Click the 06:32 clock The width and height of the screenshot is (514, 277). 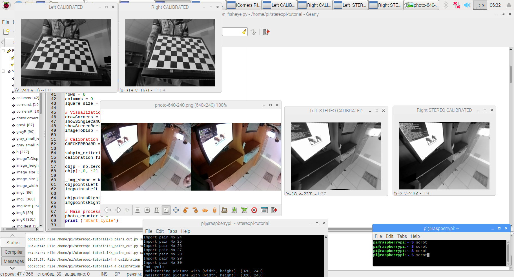pyautogui.click(x=495, y=5)
